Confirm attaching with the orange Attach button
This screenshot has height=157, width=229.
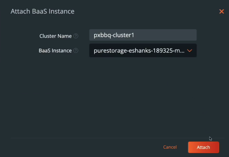click(204, 147)
